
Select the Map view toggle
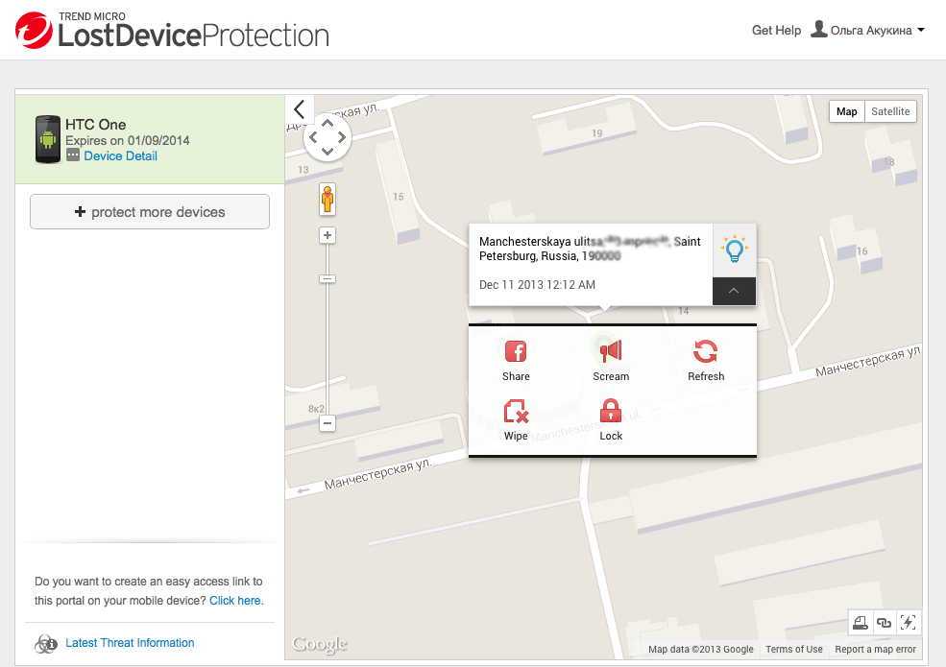pos(846,111)
